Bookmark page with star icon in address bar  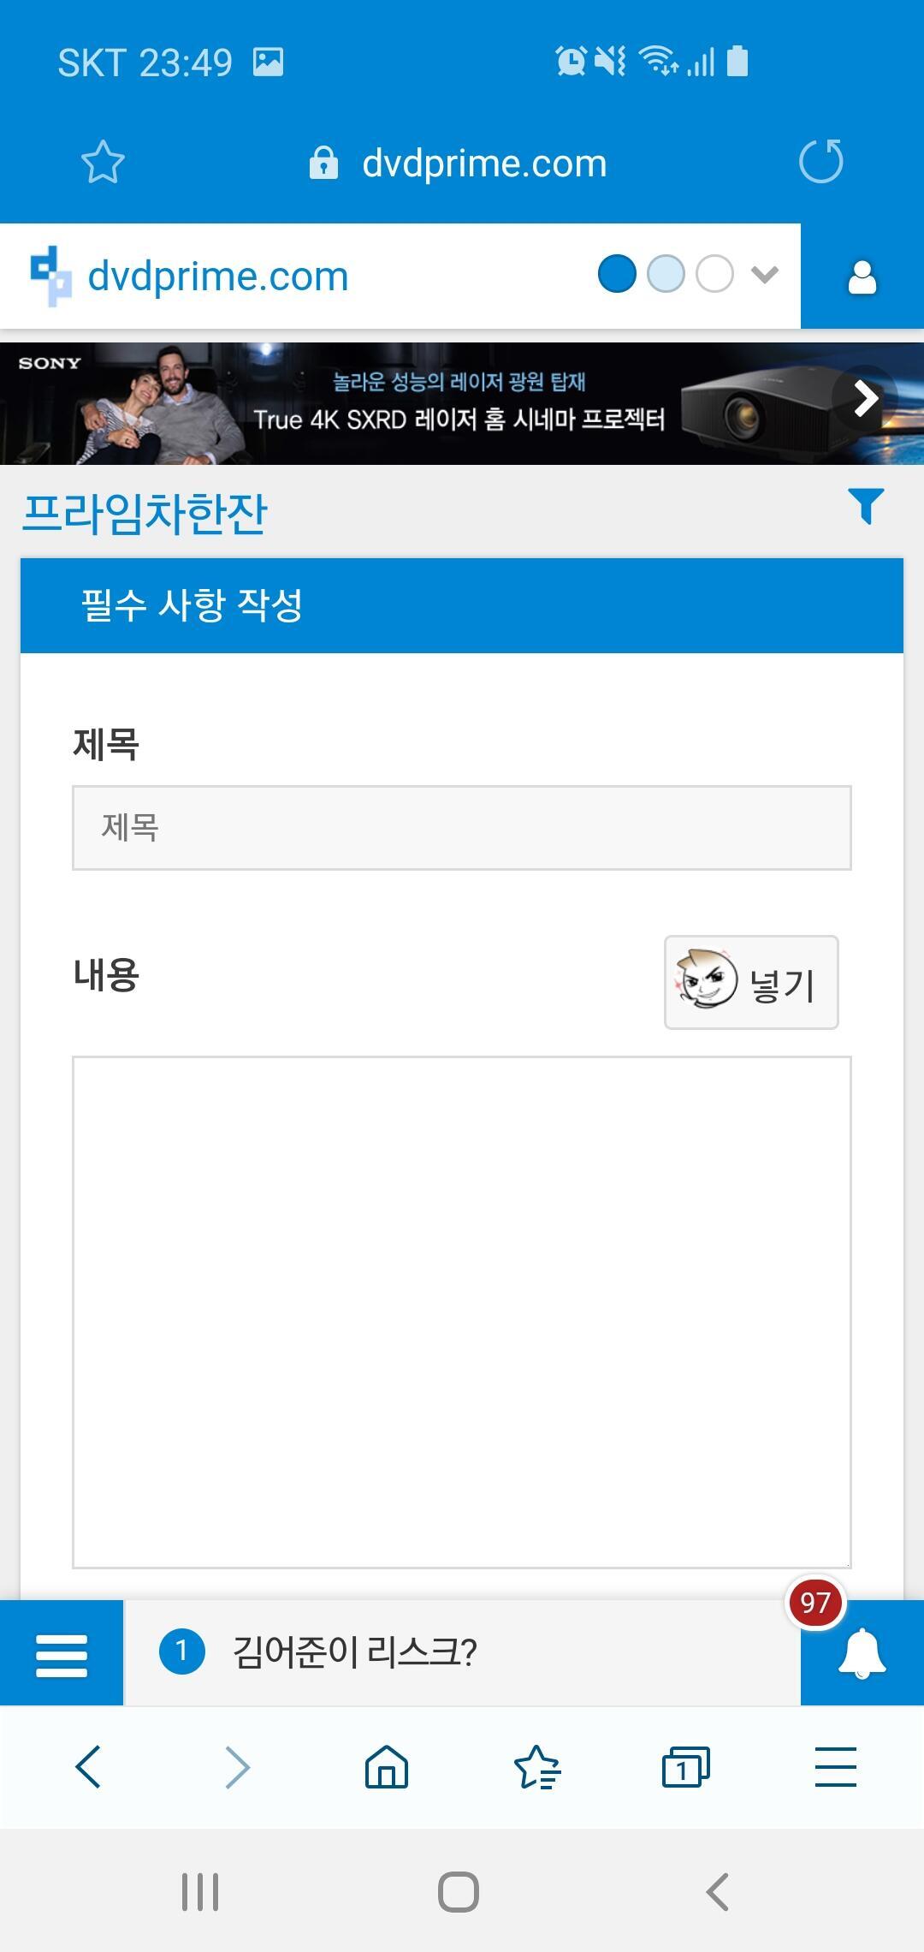click(103, 162)
